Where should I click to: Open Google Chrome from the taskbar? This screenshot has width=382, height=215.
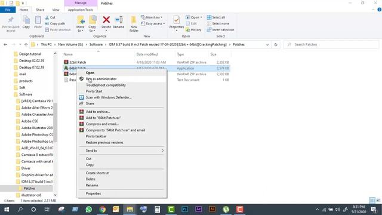(103, 210)
